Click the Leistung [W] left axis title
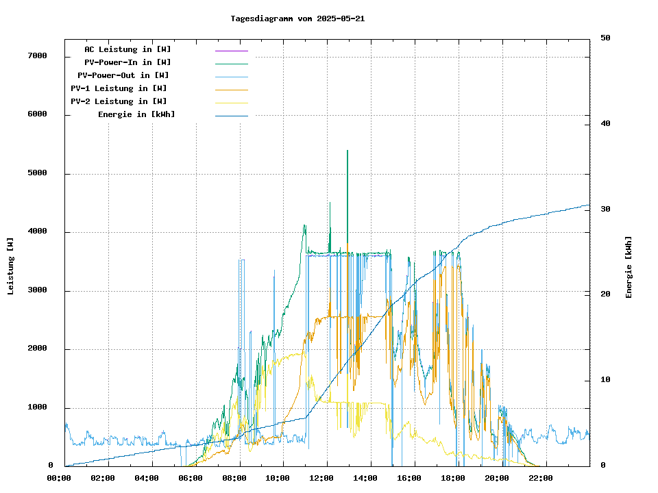Viewport: 658px width, 493px height. click(x=11, y=266)
